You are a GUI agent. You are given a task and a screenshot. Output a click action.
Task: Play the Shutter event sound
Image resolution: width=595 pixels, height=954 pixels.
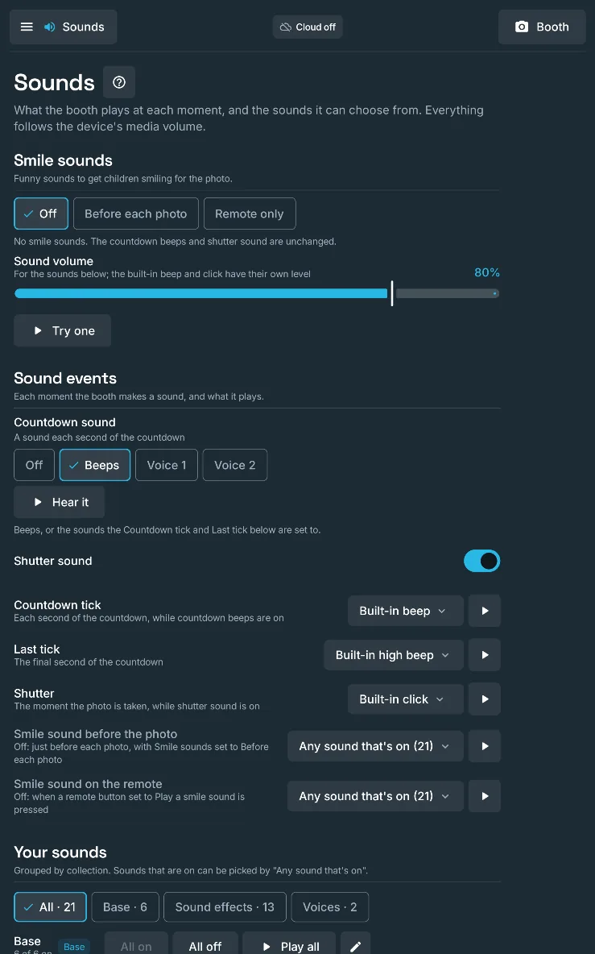[485, 699]
